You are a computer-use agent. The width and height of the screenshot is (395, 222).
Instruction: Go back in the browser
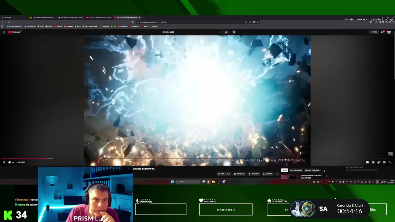(2, 22)
